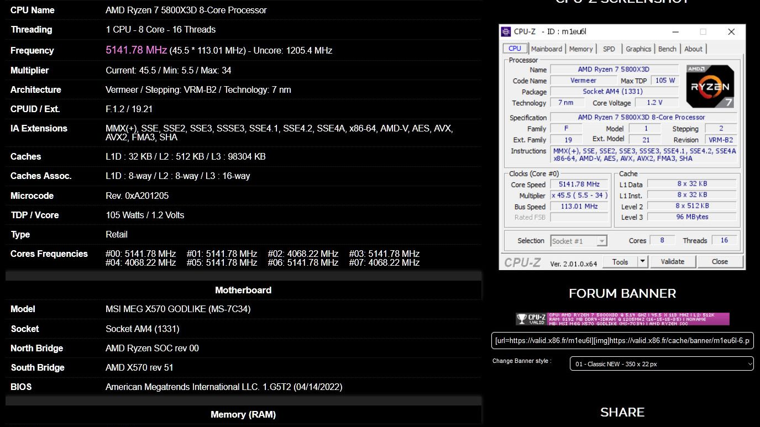Click "1 CPU - 8 Core - 16 Threads" text

(161, 30)
